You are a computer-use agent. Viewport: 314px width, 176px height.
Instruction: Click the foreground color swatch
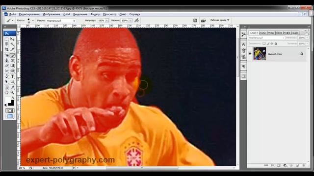pyautogui.click(x=8, y=100)
